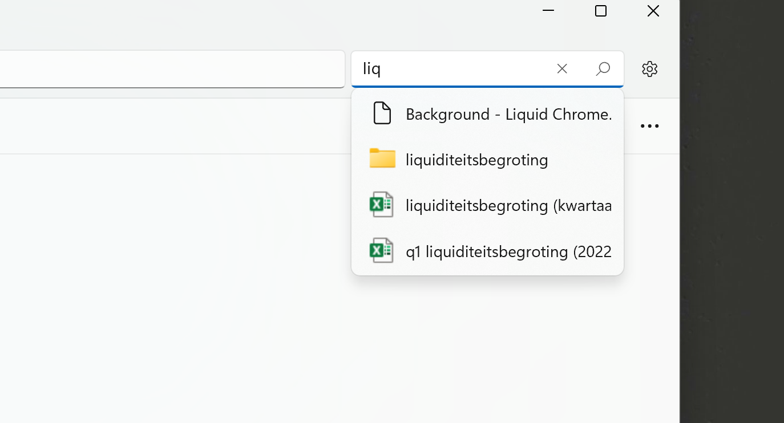Minimize the File Explorer window

pos(548,11)
